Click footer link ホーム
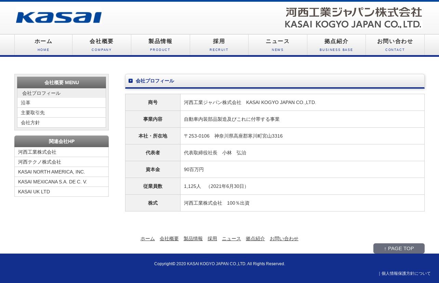This screenshot has height=283, width=439. click(148, 239)
